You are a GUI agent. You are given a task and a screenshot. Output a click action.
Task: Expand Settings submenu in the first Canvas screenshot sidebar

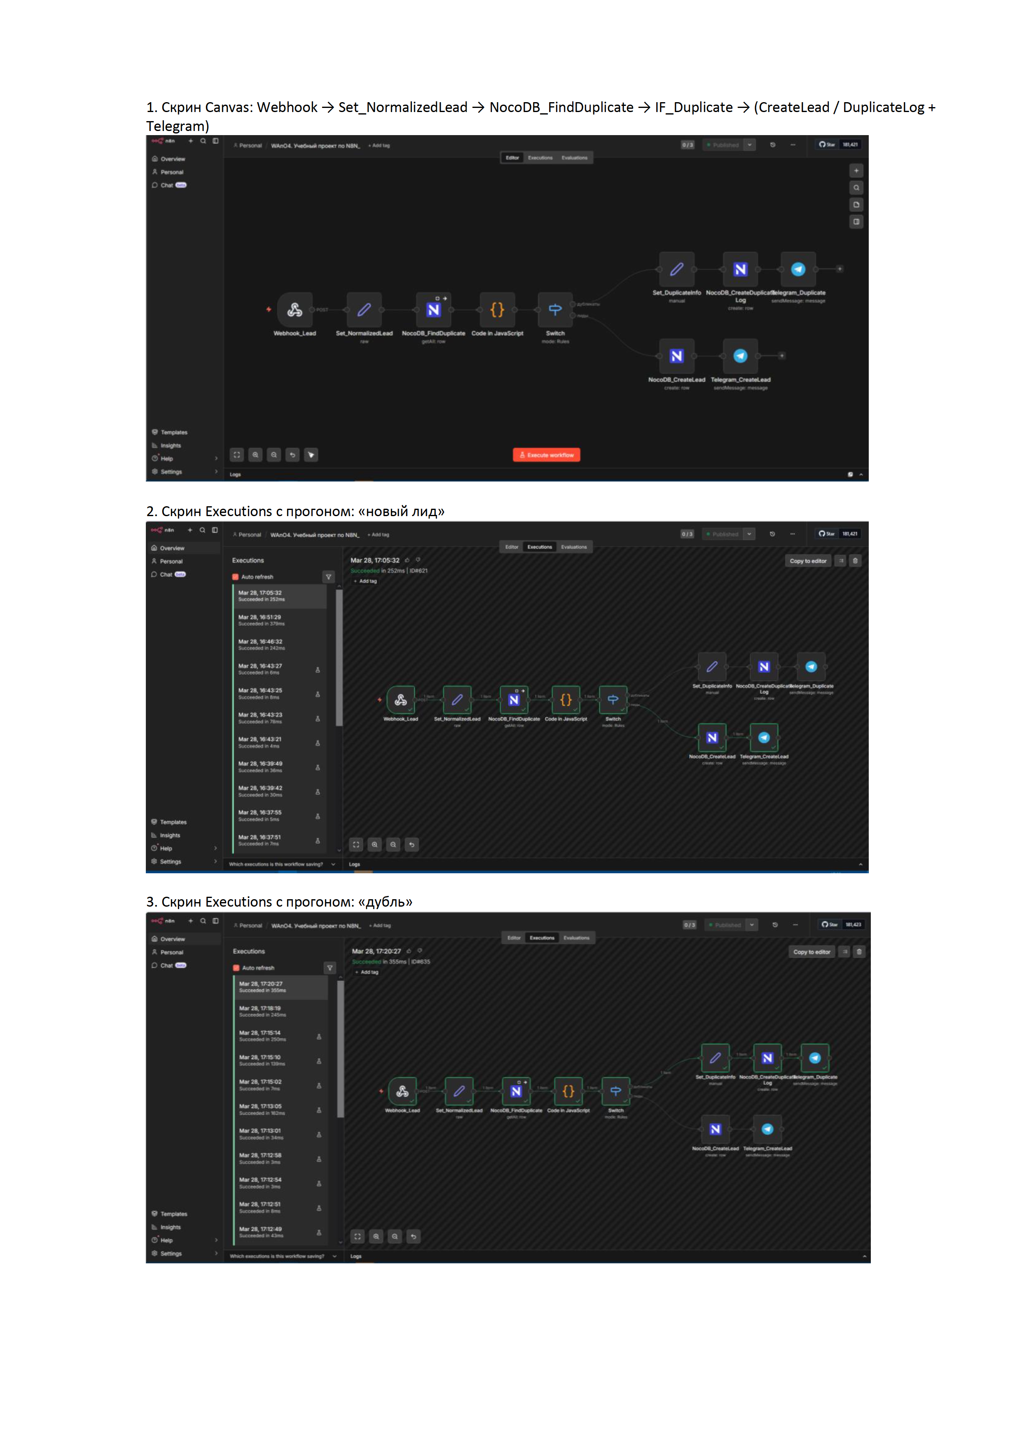click(216, 471)
